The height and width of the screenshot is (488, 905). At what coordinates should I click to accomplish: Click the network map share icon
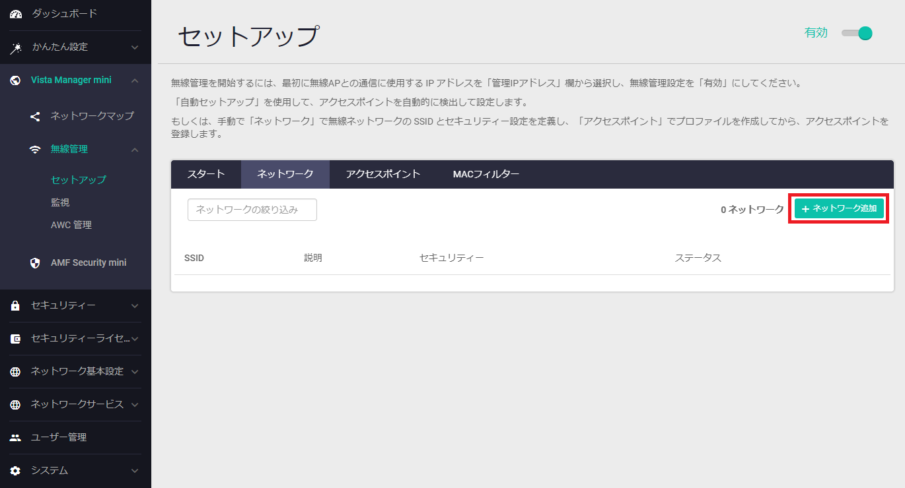(x=36, y=116)
